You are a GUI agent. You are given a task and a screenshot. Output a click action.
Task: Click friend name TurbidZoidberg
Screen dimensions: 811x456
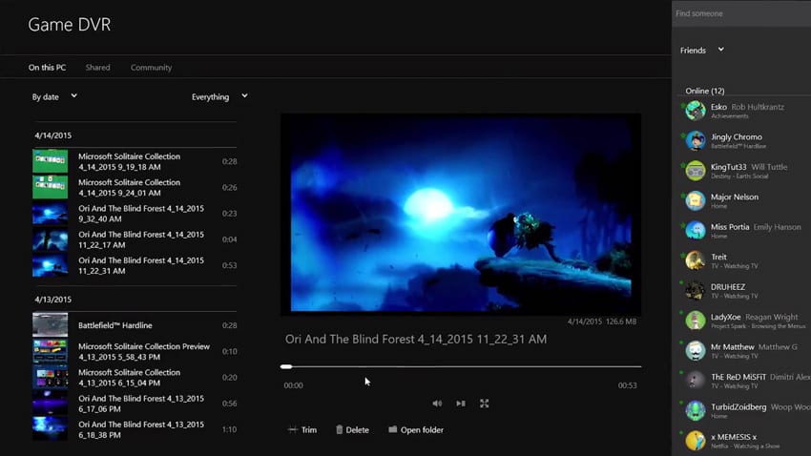click(x=738, y=407)
